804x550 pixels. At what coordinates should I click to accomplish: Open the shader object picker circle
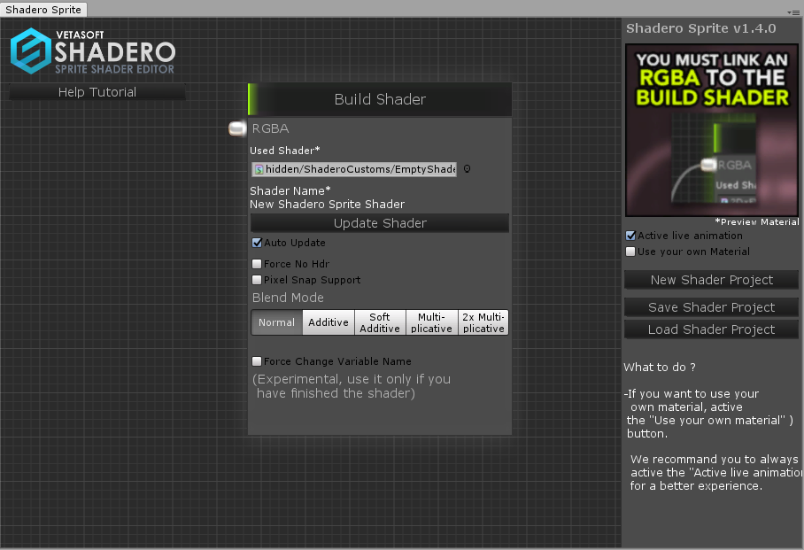[x=468, y=169]
